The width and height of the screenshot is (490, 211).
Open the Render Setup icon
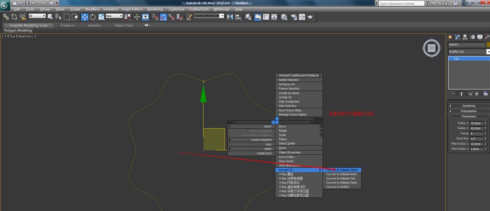pyautogui.click(x=294, y=17)
